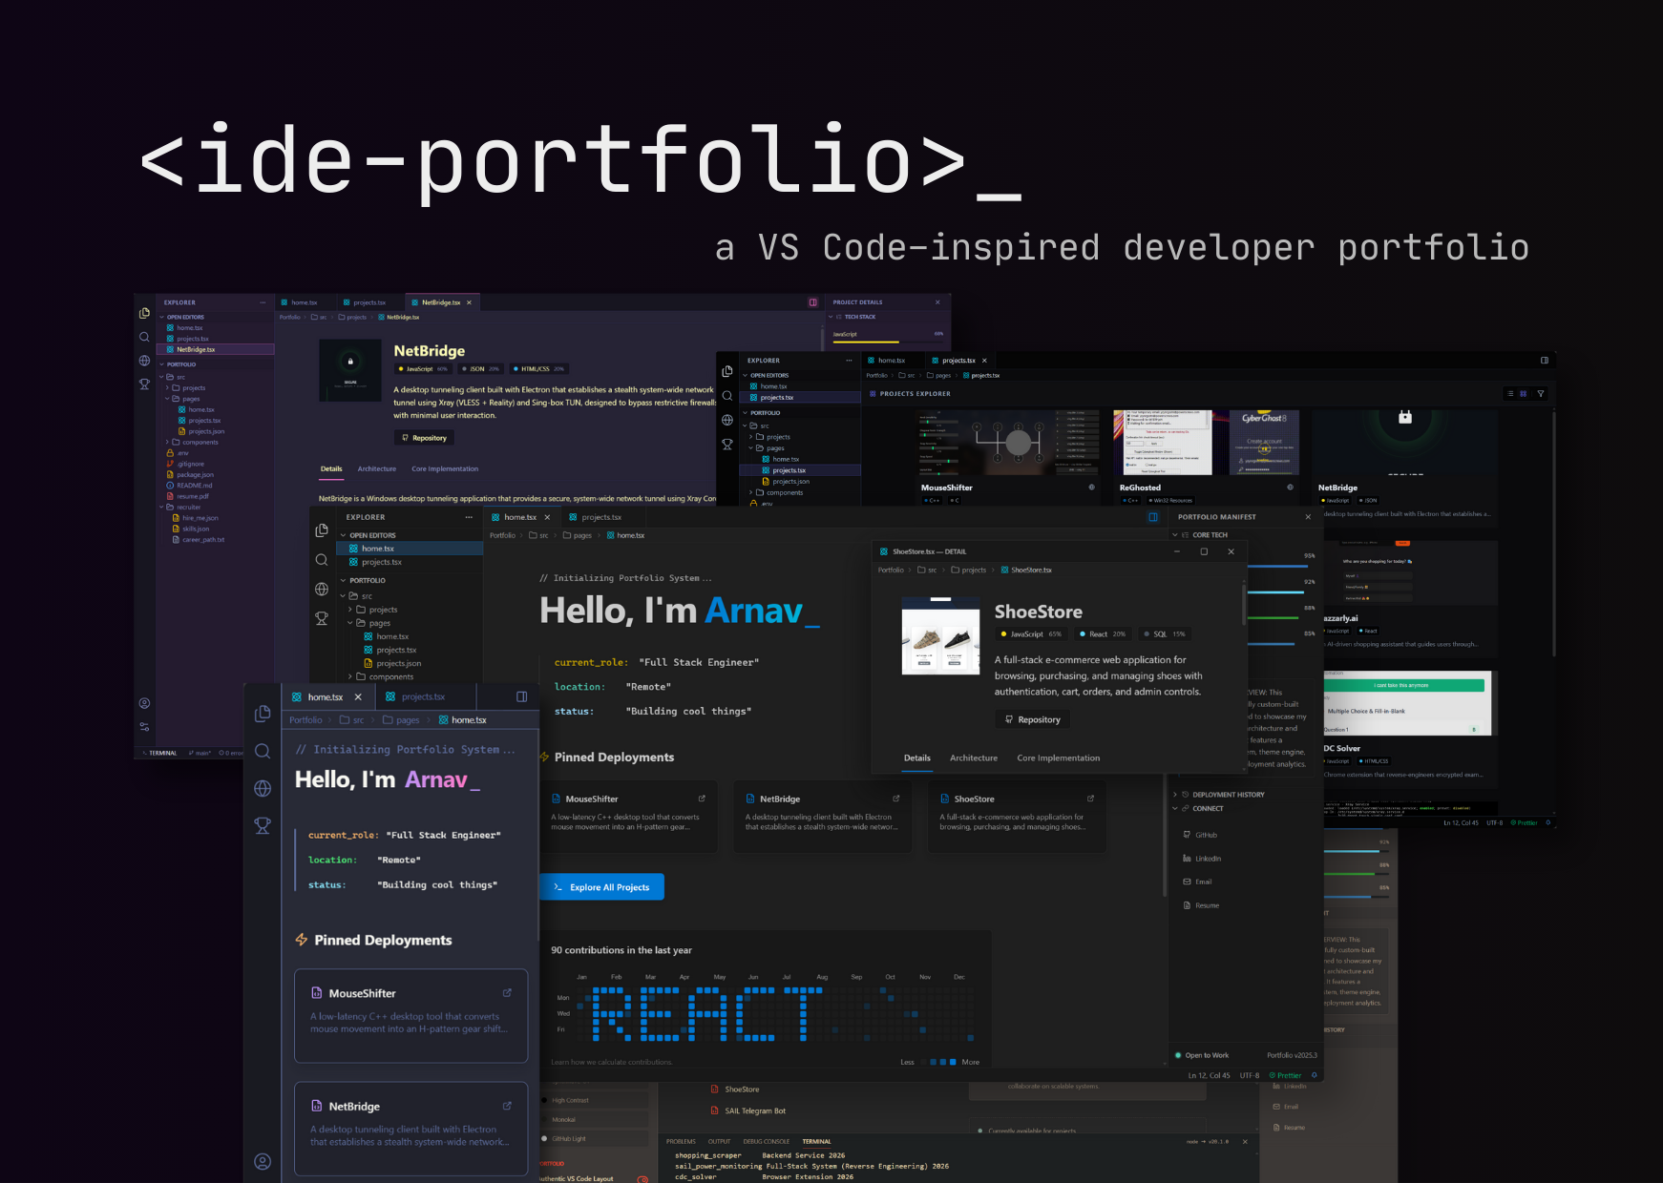Click the globe icon on the ReGhosted project card

coord(1290,488)
